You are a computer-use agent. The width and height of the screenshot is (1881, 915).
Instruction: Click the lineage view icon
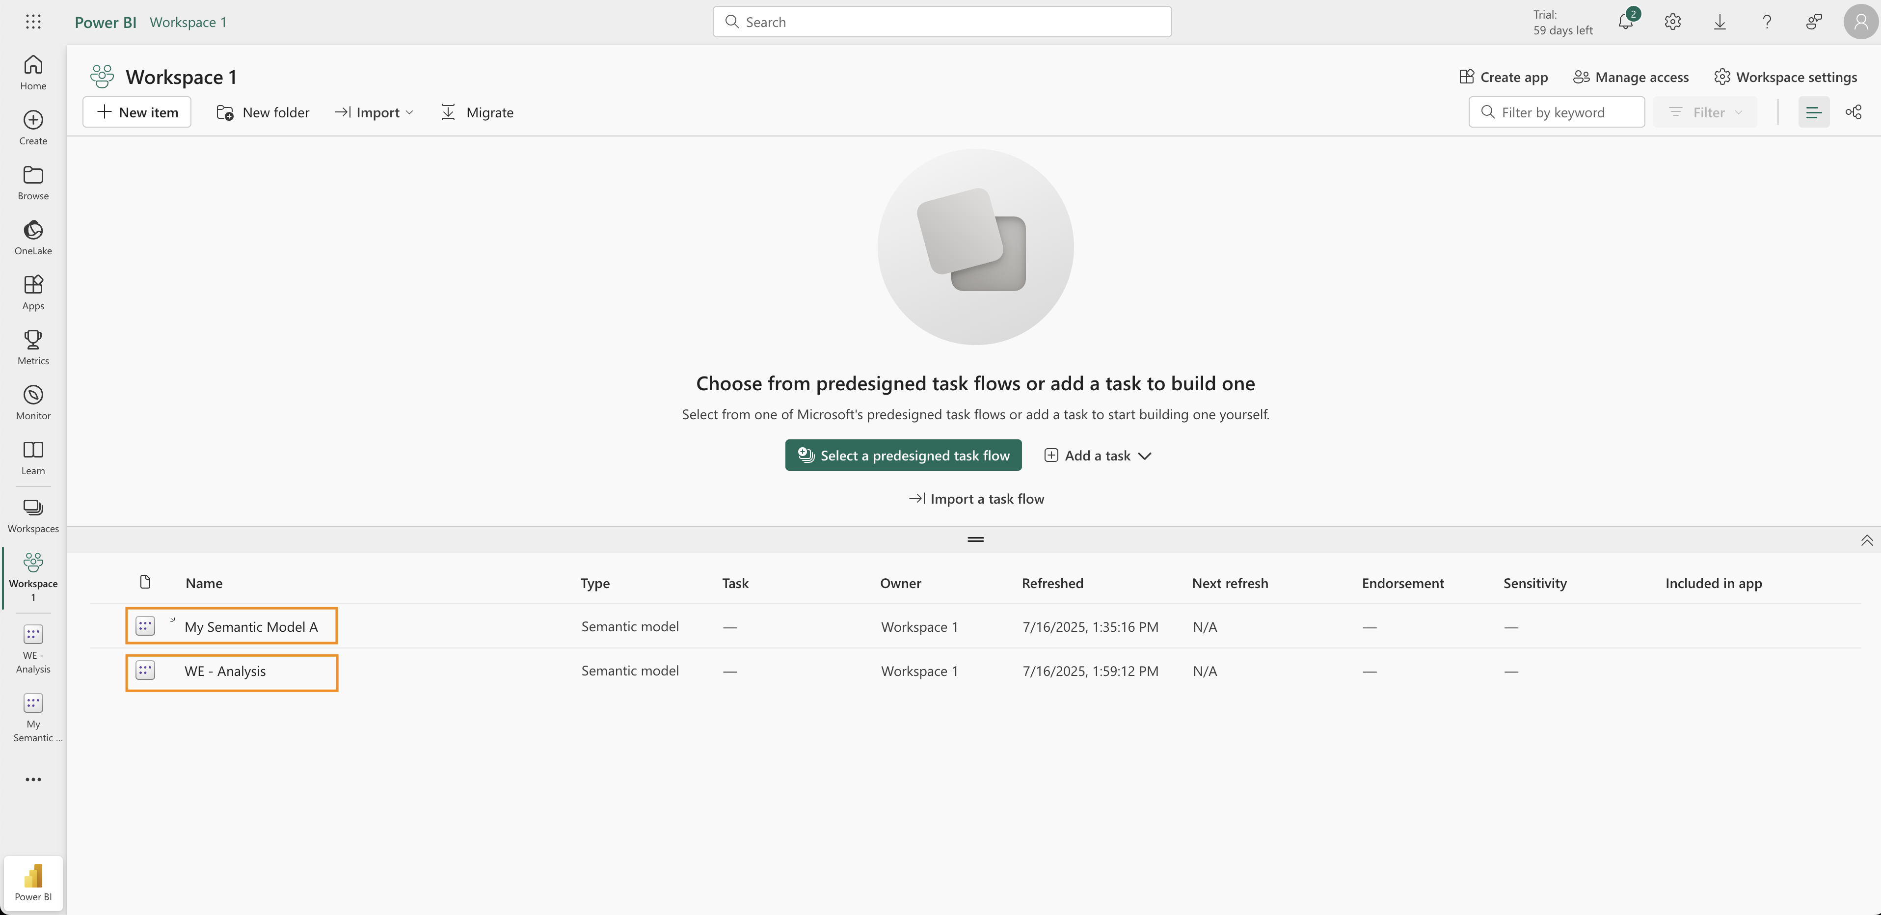coord(1853,112)
